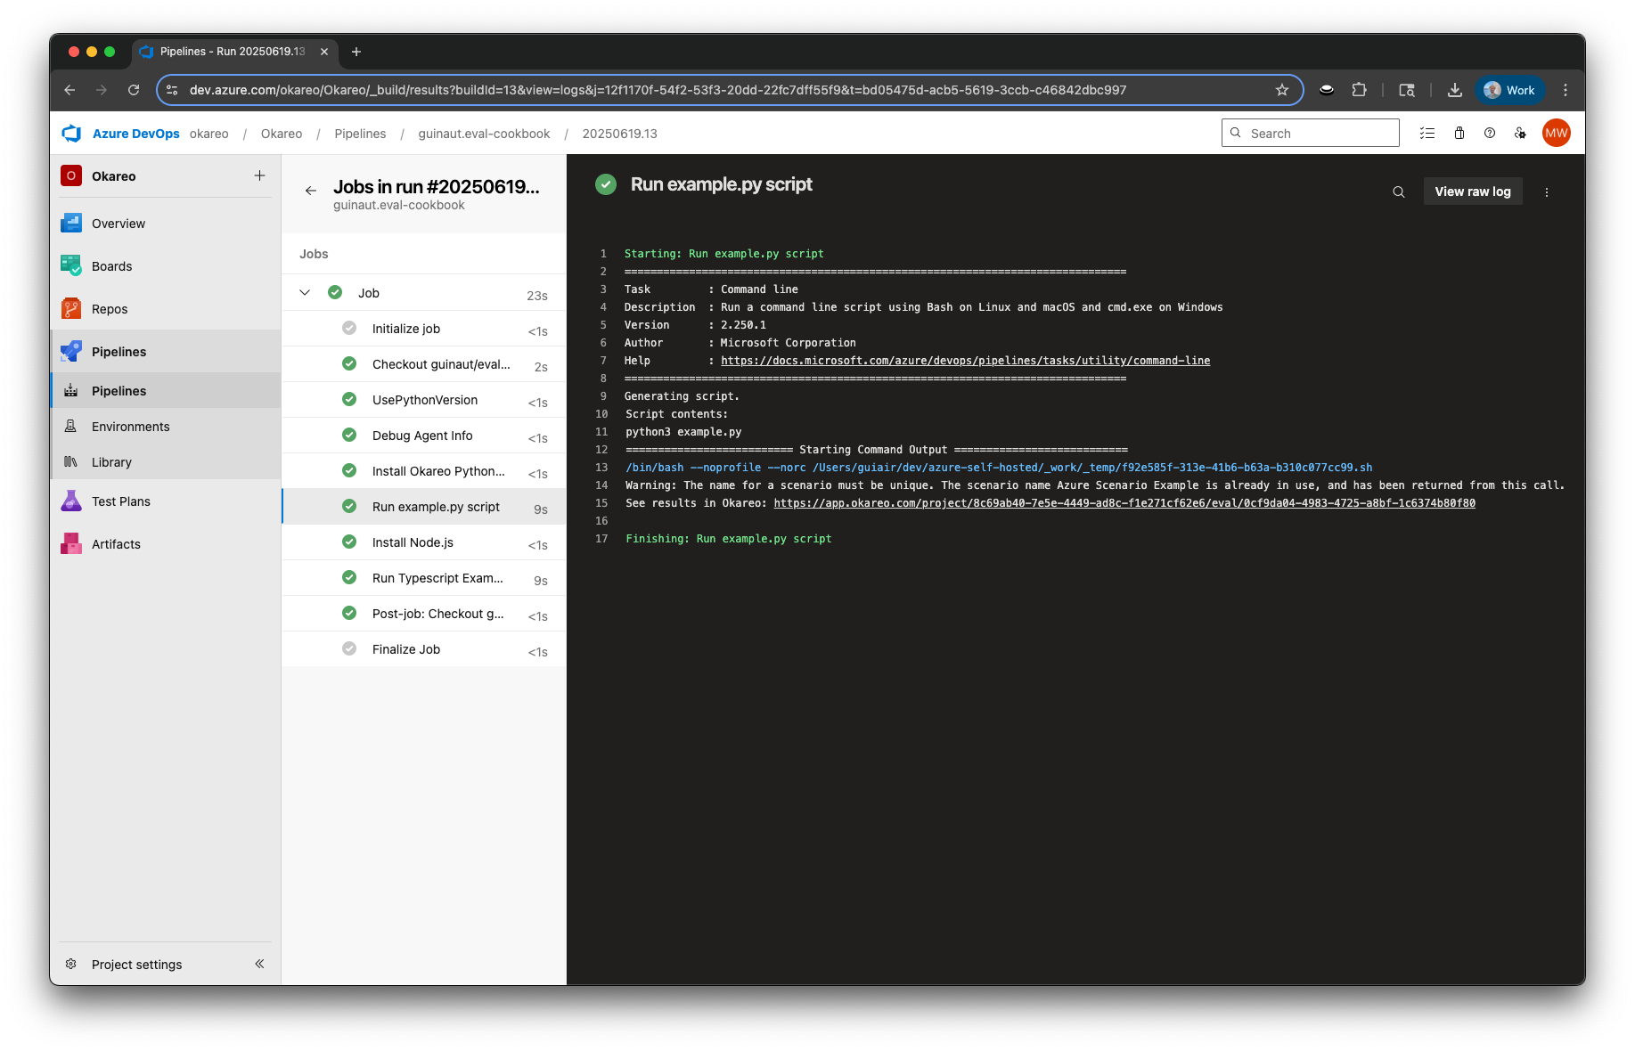Open a new browser tab
This screenshot has height=1051, width=1635.
pos(356,52)
